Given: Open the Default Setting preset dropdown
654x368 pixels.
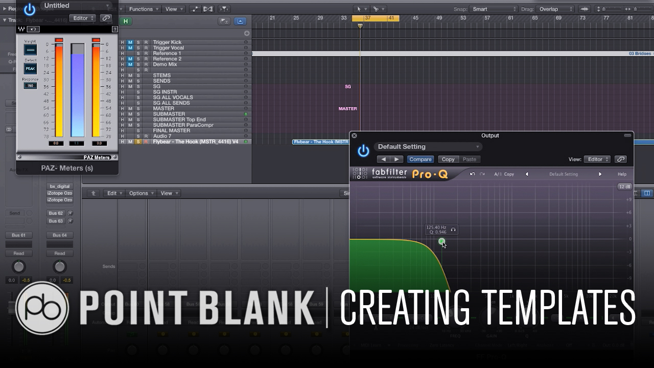Looking at the screenshot, I should pos(428,147).
